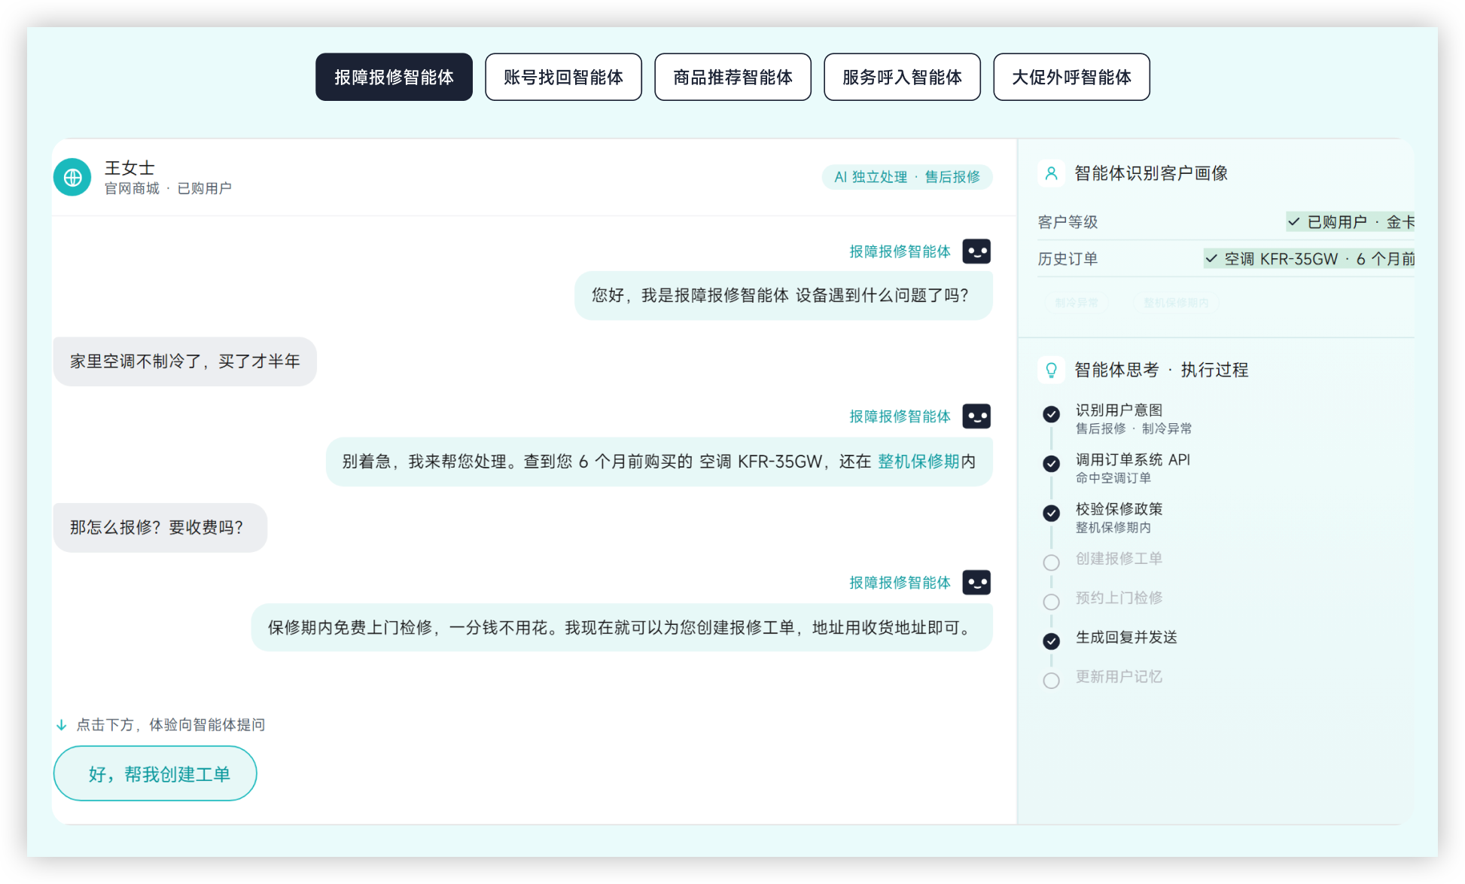Click the 整机保修期内 step detail text

[1113, 528]
